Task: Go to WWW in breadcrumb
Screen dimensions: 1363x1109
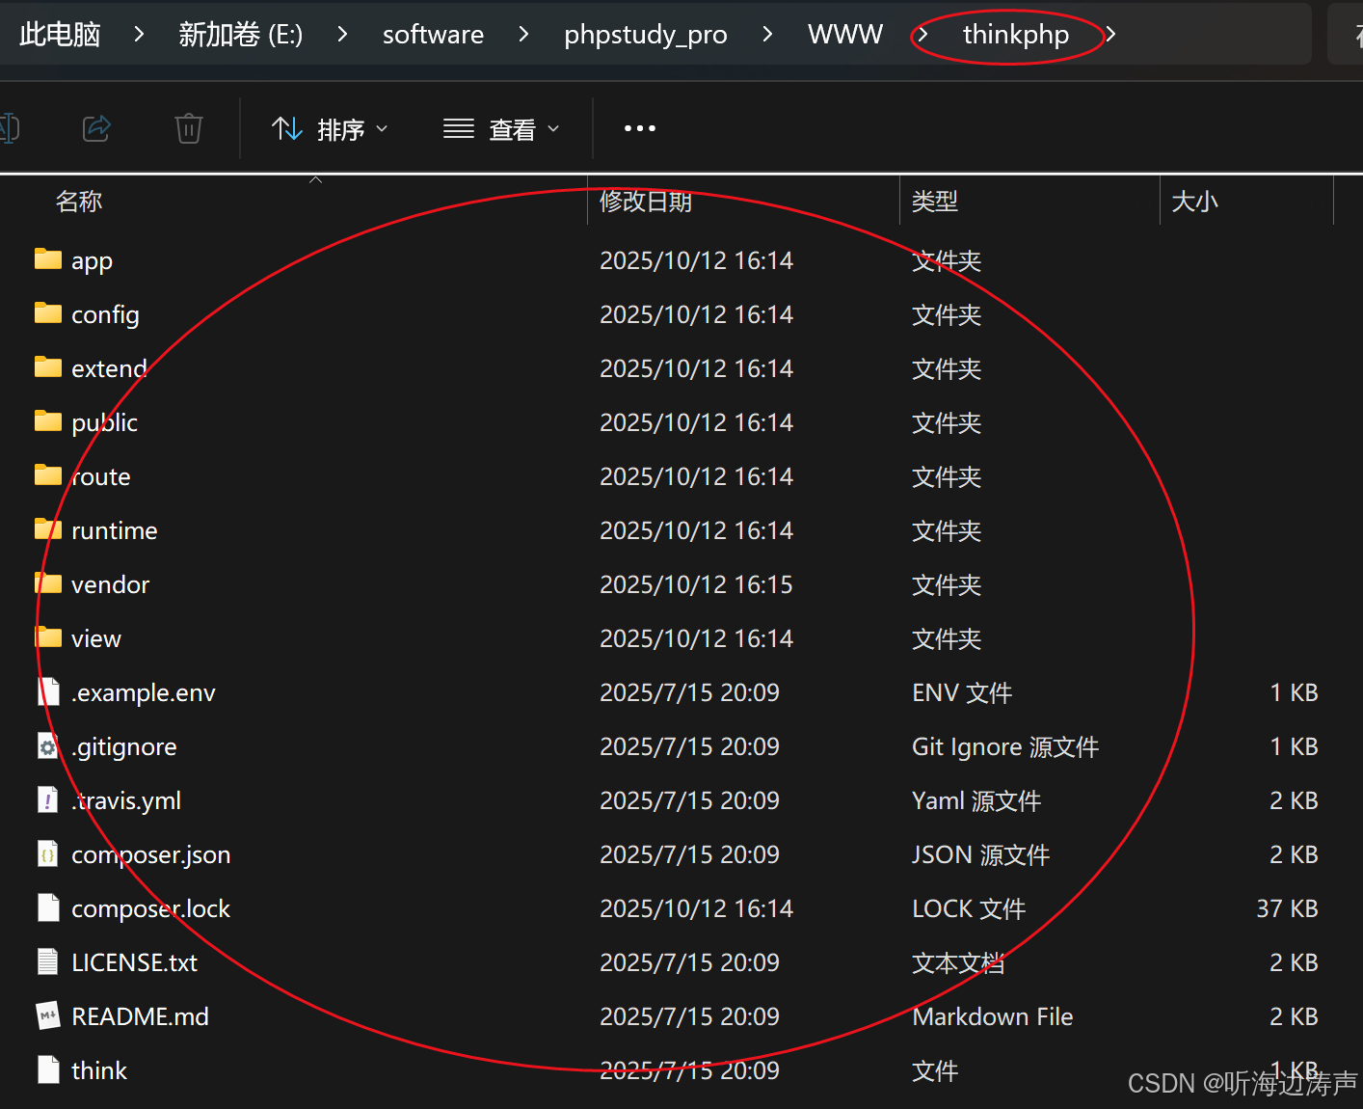Action: pyautogui.click(x=845, y=35)
